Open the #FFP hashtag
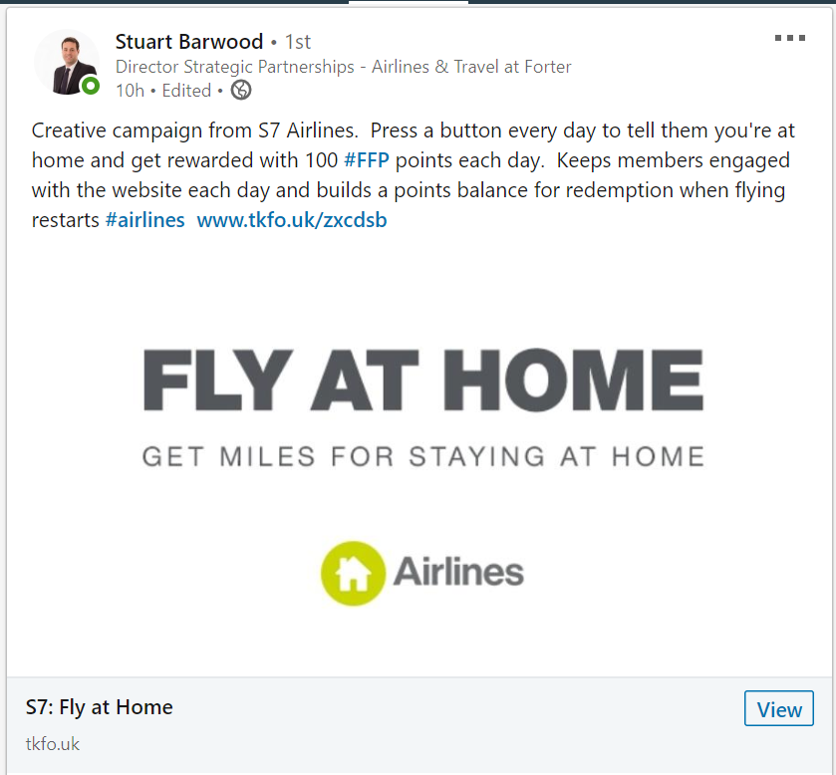This screenshot has height=775, width=836. coord(367,160)
